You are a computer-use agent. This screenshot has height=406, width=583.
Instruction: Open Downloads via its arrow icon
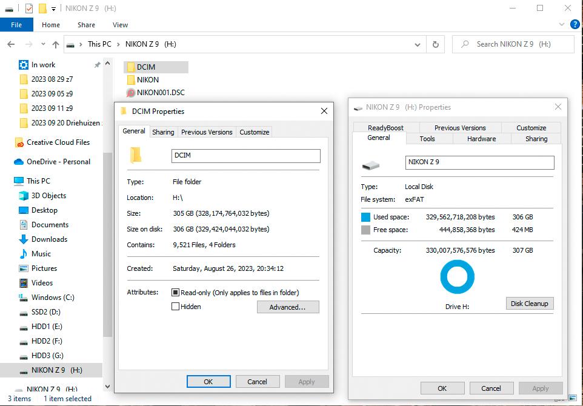24,239
